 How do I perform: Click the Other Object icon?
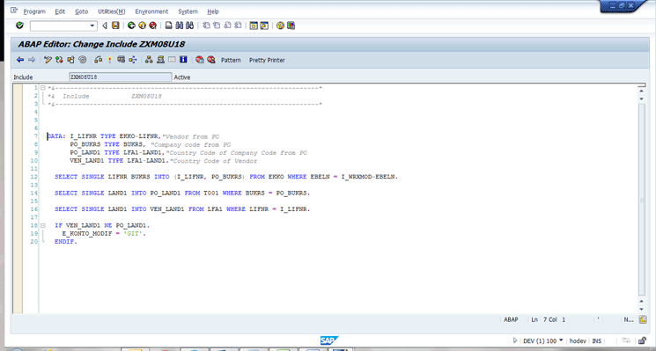(x=70, y=60)
